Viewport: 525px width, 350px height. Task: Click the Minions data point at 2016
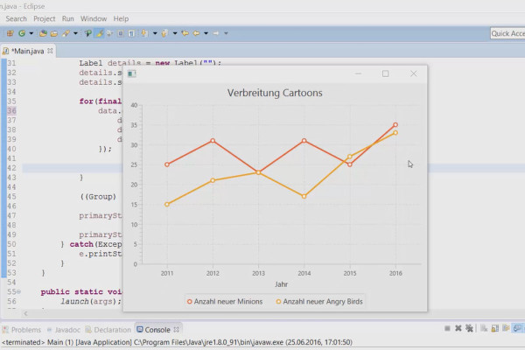[395, 124]
